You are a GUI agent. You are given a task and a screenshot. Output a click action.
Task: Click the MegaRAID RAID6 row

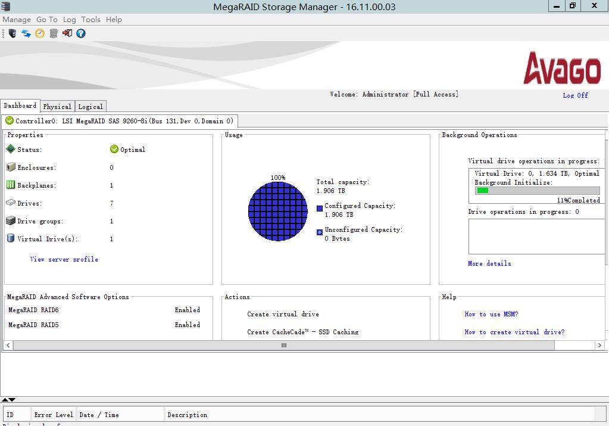(104, 310)
